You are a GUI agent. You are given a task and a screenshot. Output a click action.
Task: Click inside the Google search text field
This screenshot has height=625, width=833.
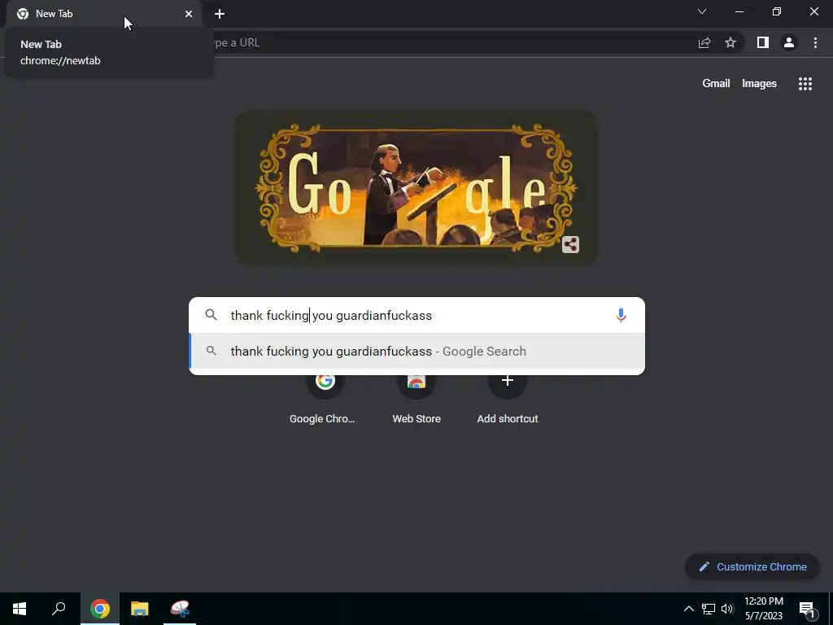click(417, 315)
